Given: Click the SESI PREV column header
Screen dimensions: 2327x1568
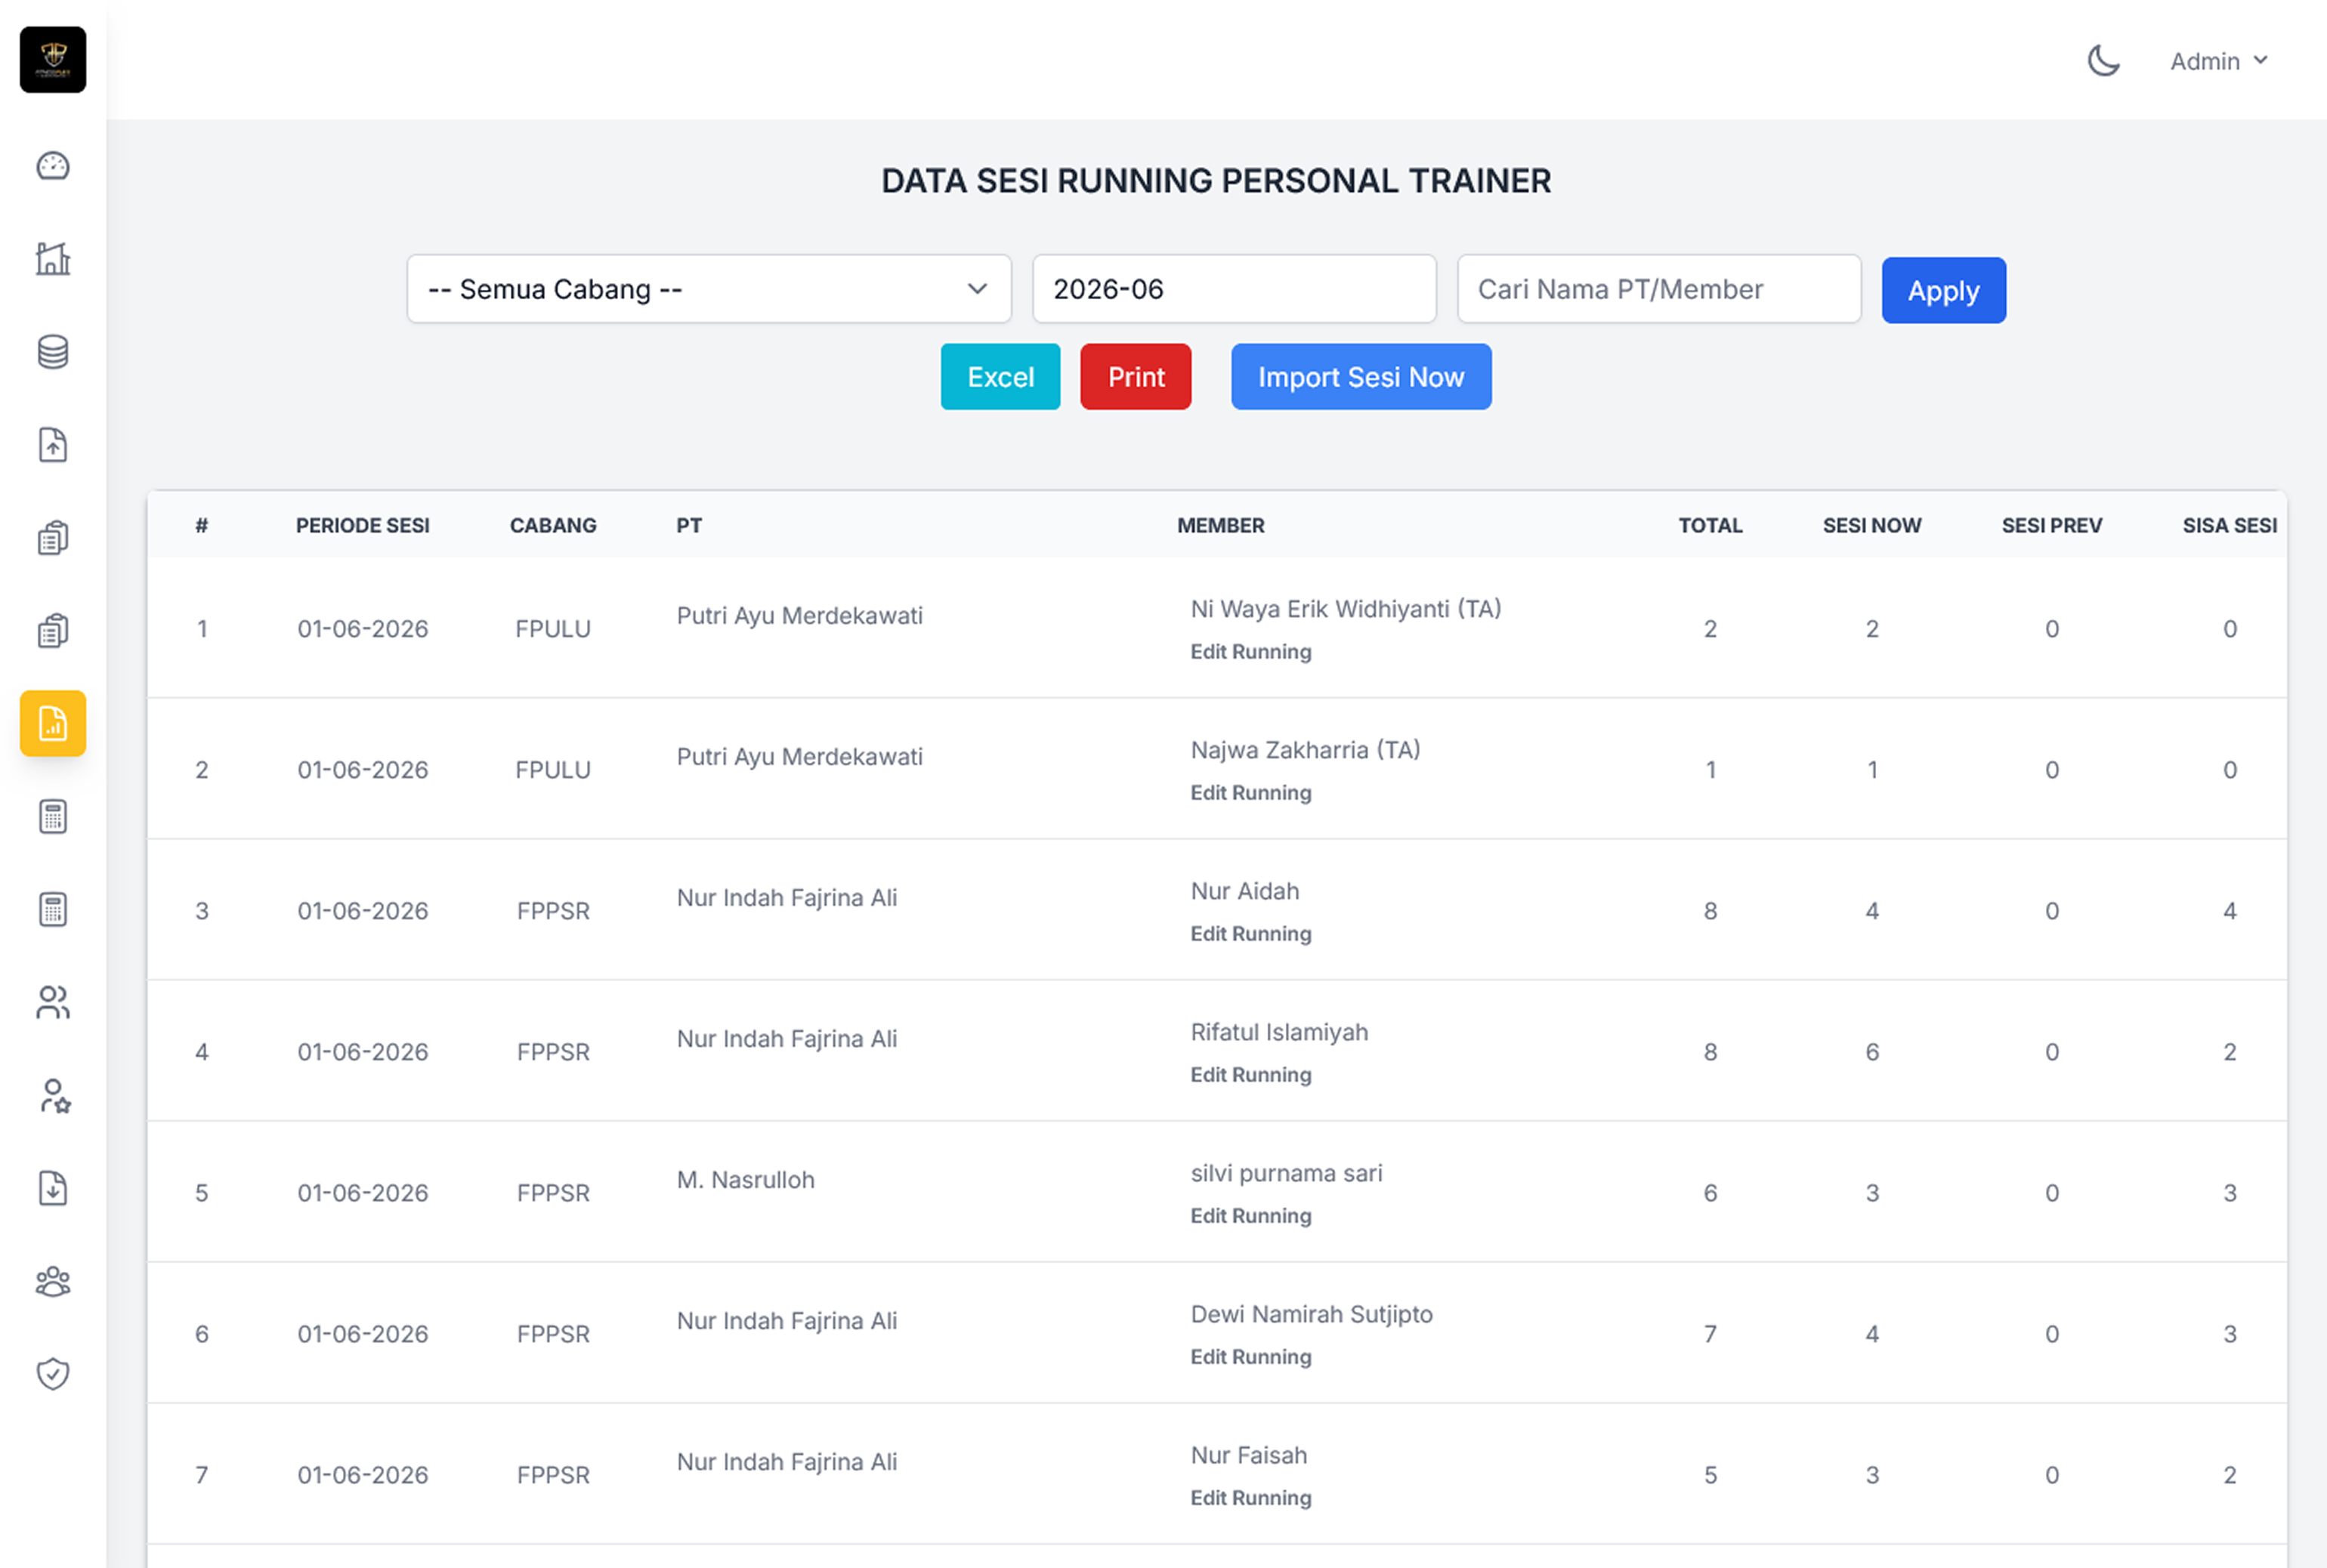Looking at the screenshot, I should pos(2052,525).
